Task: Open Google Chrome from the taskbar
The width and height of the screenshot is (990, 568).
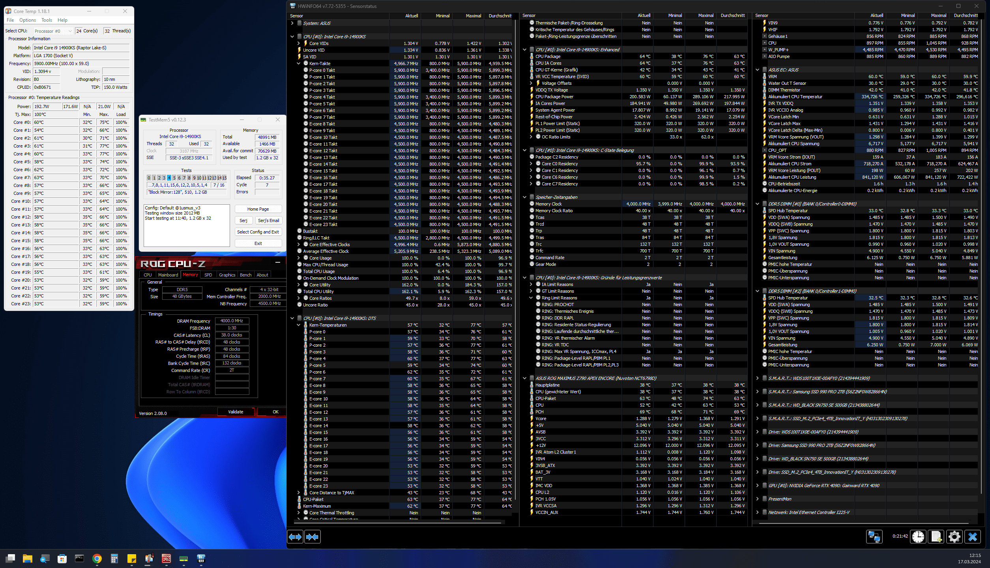Action: pyautogui.click(x=97, y=559)
